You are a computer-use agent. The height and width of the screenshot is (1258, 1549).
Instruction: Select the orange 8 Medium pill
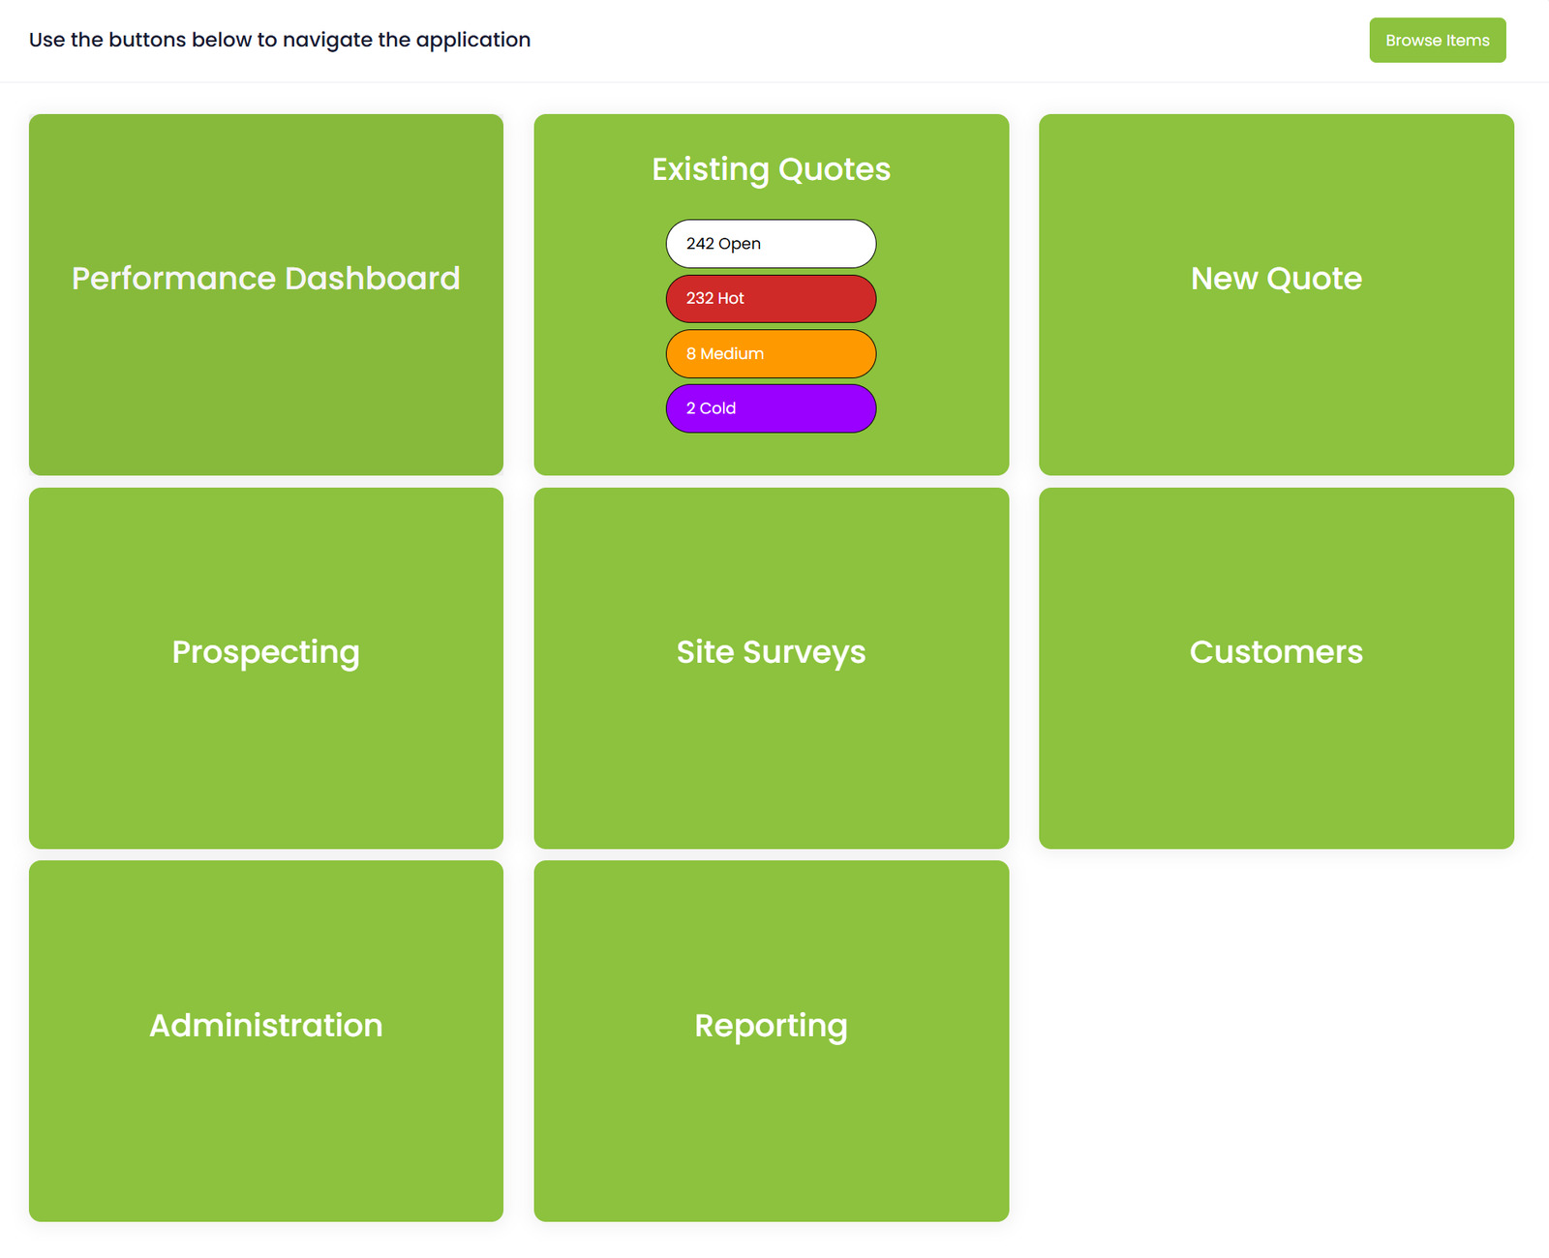click(x=771, y=354)
